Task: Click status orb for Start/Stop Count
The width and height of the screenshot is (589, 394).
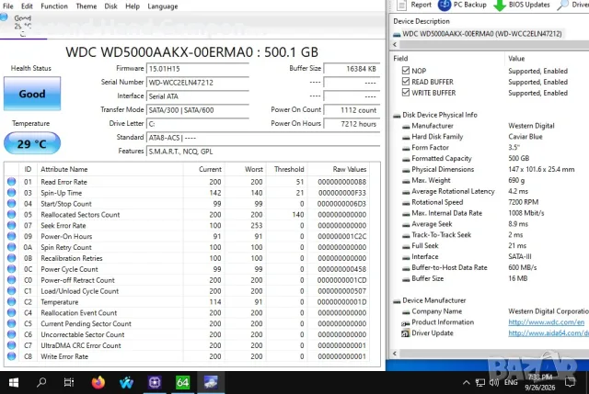Action: [x=12, y=204]
